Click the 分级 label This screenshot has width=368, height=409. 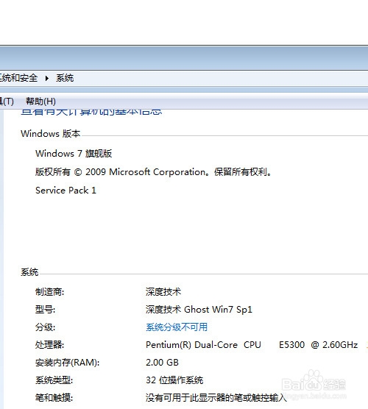45,327
